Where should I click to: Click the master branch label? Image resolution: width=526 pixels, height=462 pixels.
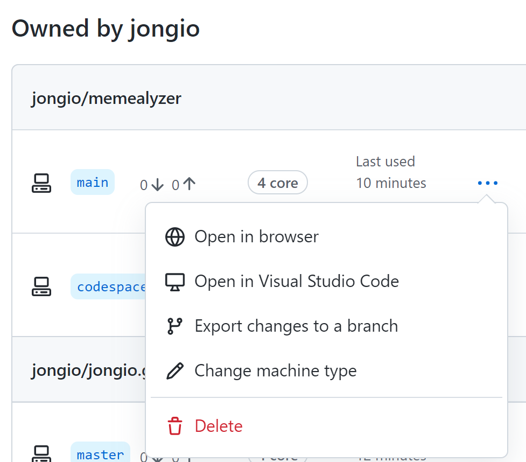pyautogui.click(x=100, y=454)
